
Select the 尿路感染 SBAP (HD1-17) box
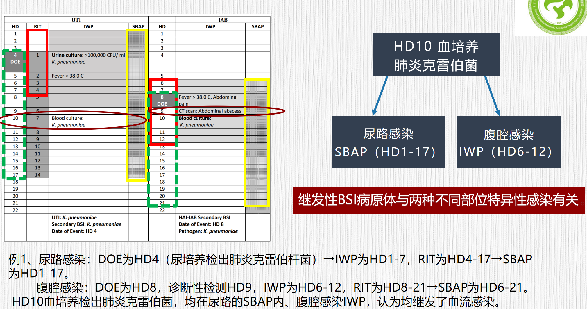click(389, 142)
